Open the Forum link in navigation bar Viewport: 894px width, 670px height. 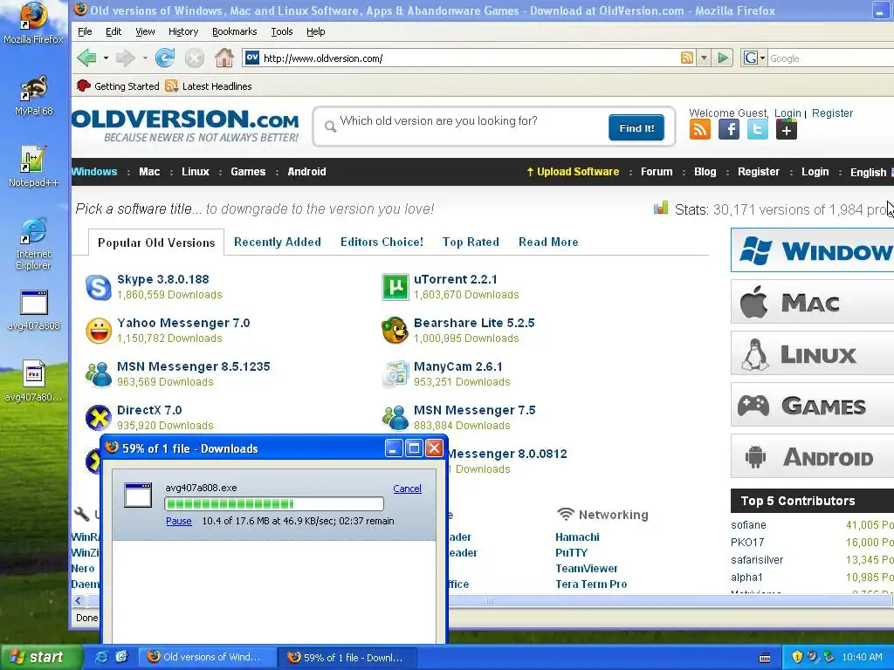657,172
